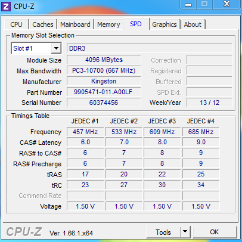The image size is (242, 242).
Task: Click the Max Bandwidth label
Action: point(39,71)
